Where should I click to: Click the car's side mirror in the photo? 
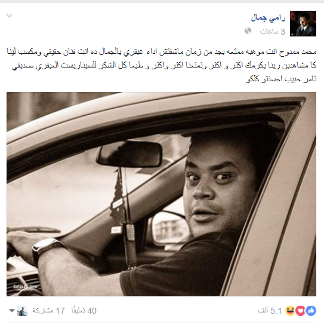(x=169, y=228)
